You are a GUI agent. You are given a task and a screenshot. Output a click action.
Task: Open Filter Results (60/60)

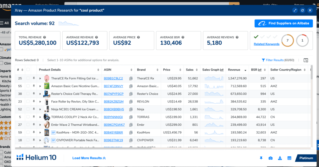[x=278, y=60]
